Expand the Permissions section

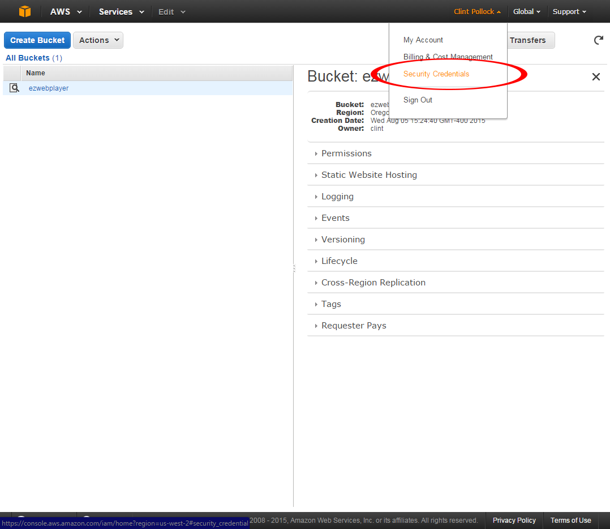[x=346, y=153]
